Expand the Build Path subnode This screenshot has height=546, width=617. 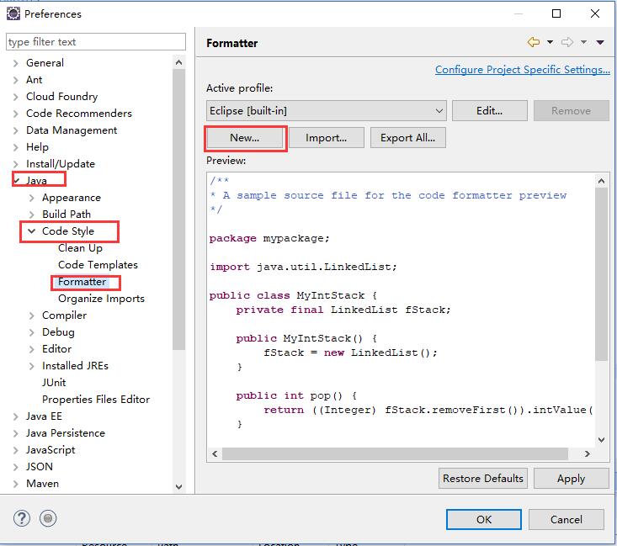click(x=32, y=215)
